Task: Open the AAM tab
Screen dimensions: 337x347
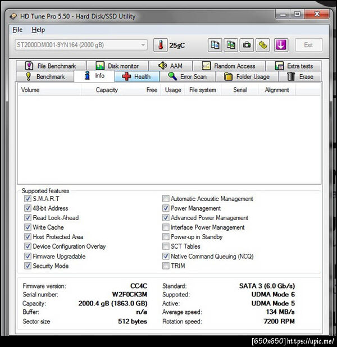Action: 171,66
